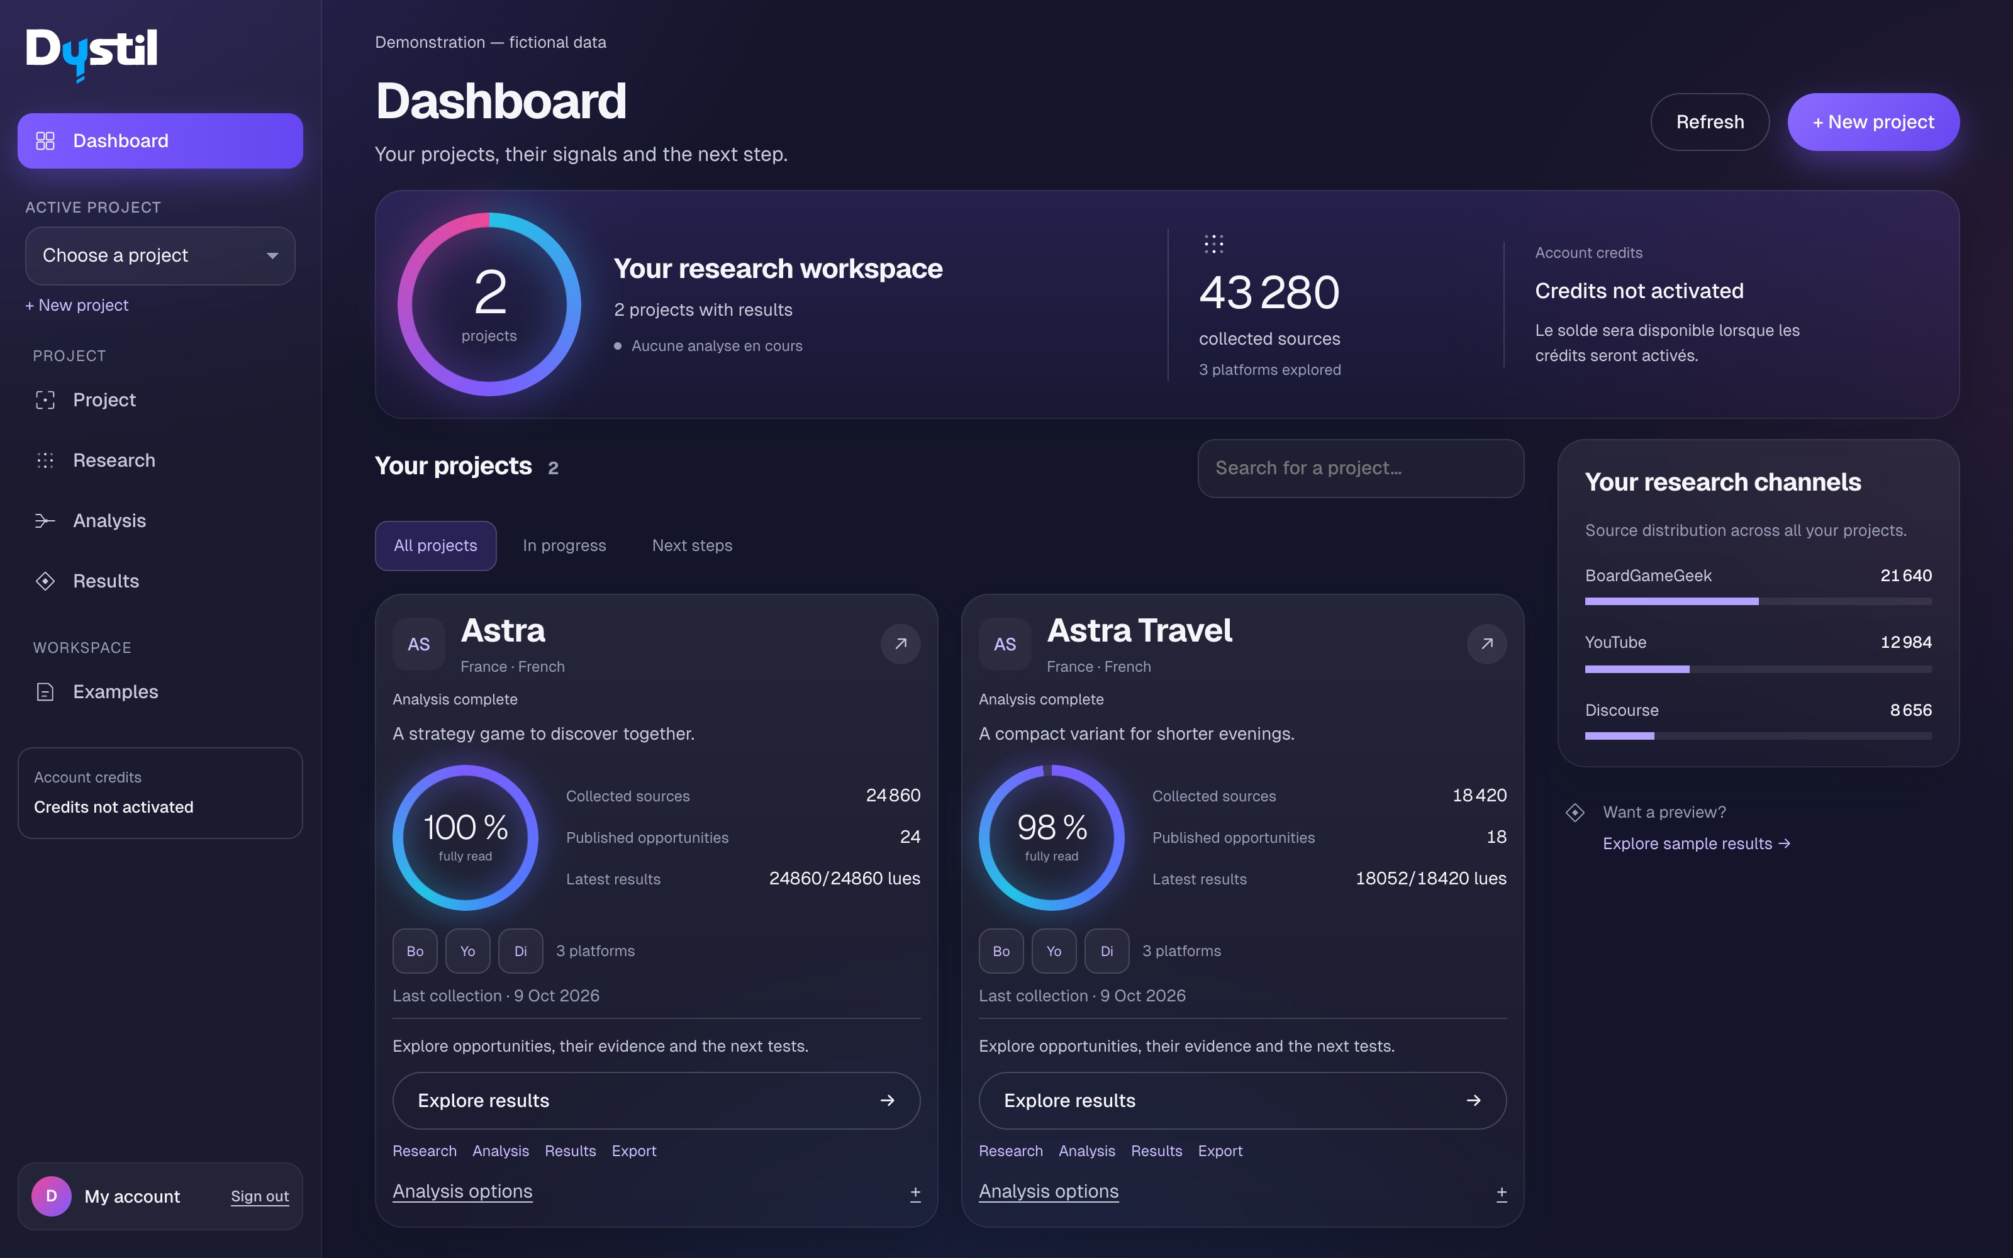Expand the Choose a project dropdown
2013x1258 pixels.
click(160, 255)
